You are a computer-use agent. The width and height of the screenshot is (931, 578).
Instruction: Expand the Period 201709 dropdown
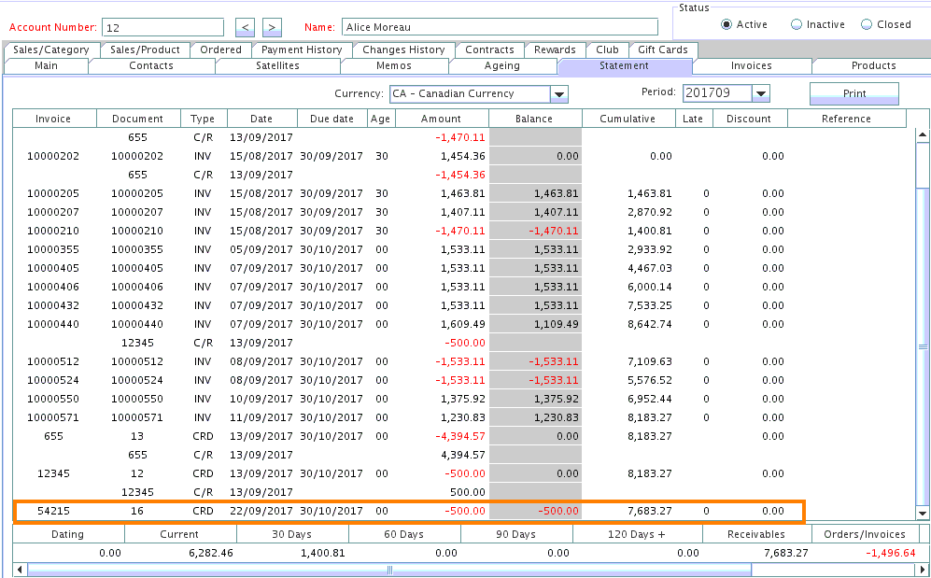point(760,93)
